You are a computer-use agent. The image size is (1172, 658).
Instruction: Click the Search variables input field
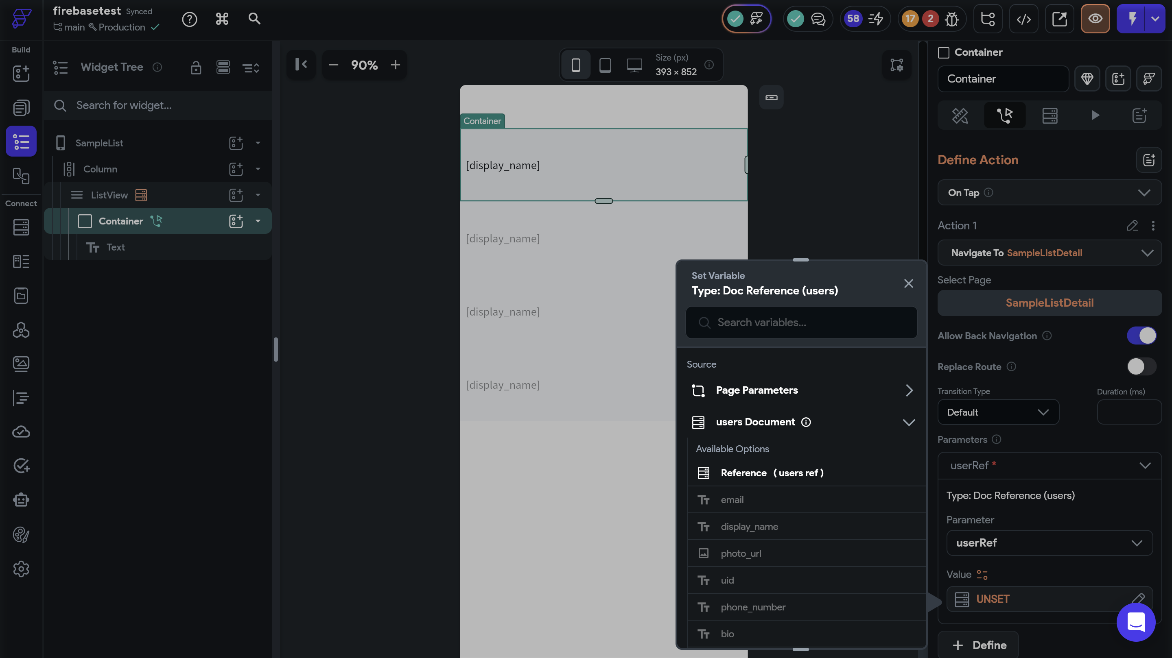point(802,322)
